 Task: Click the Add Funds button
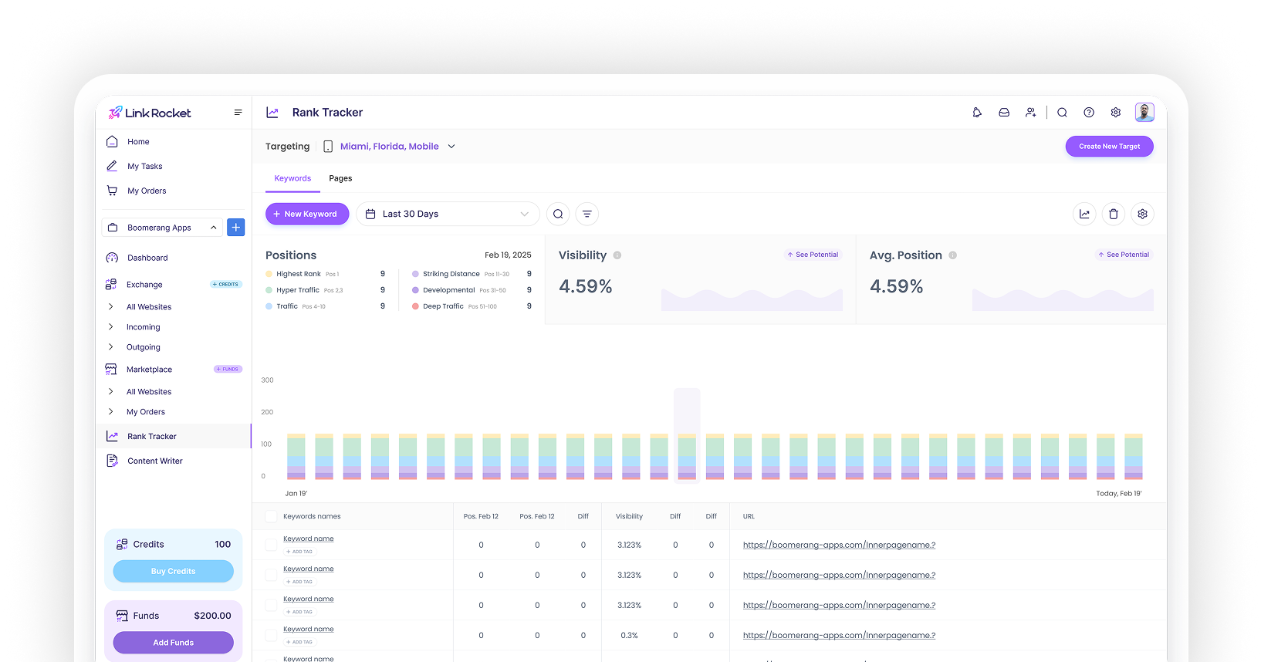coord(174,643)
